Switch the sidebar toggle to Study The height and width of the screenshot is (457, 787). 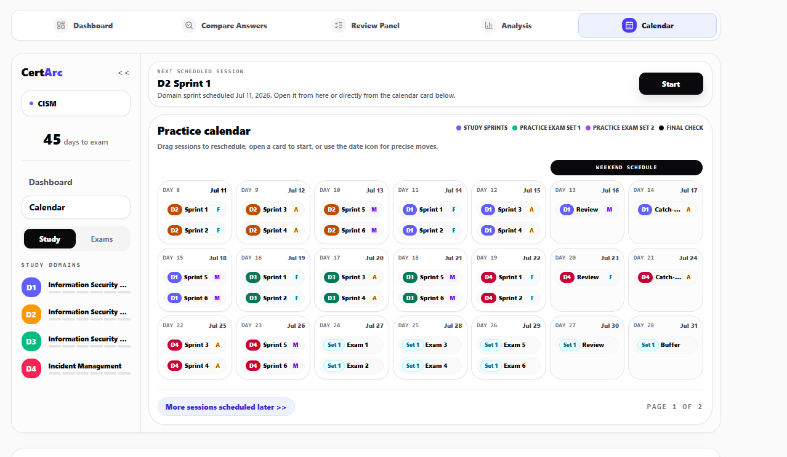[x=50, y=239]
